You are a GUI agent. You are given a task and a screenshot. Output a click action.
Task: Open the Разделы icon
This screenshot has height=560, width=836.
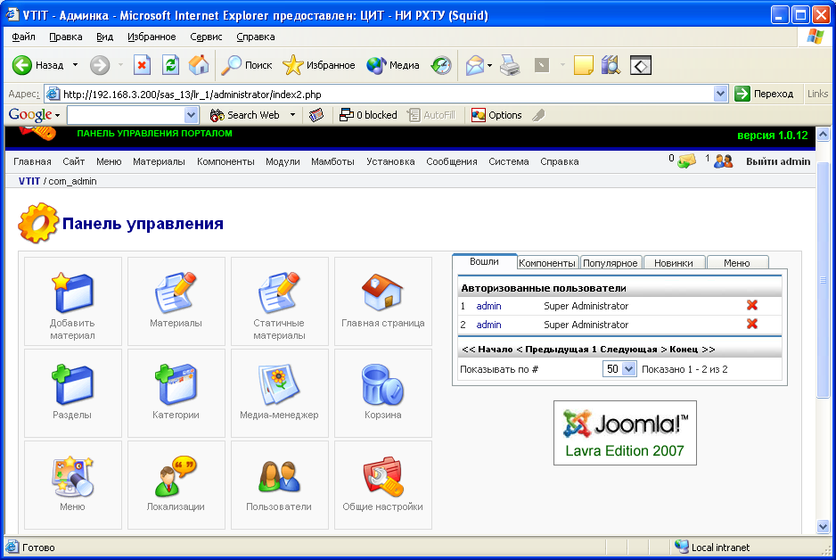[x=72, y=393]
